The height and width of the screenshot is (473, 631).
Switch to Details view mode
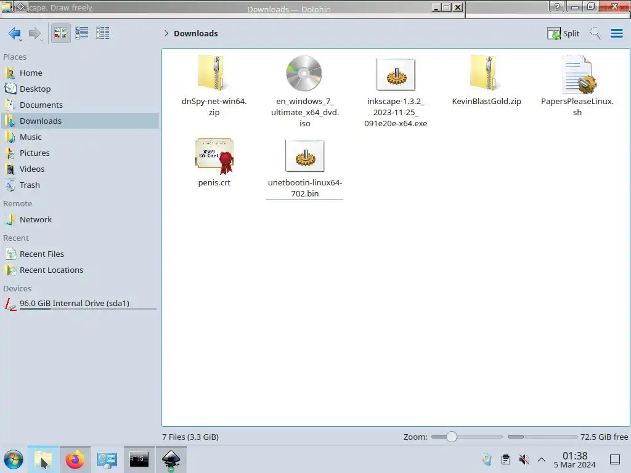pos(103,33)
